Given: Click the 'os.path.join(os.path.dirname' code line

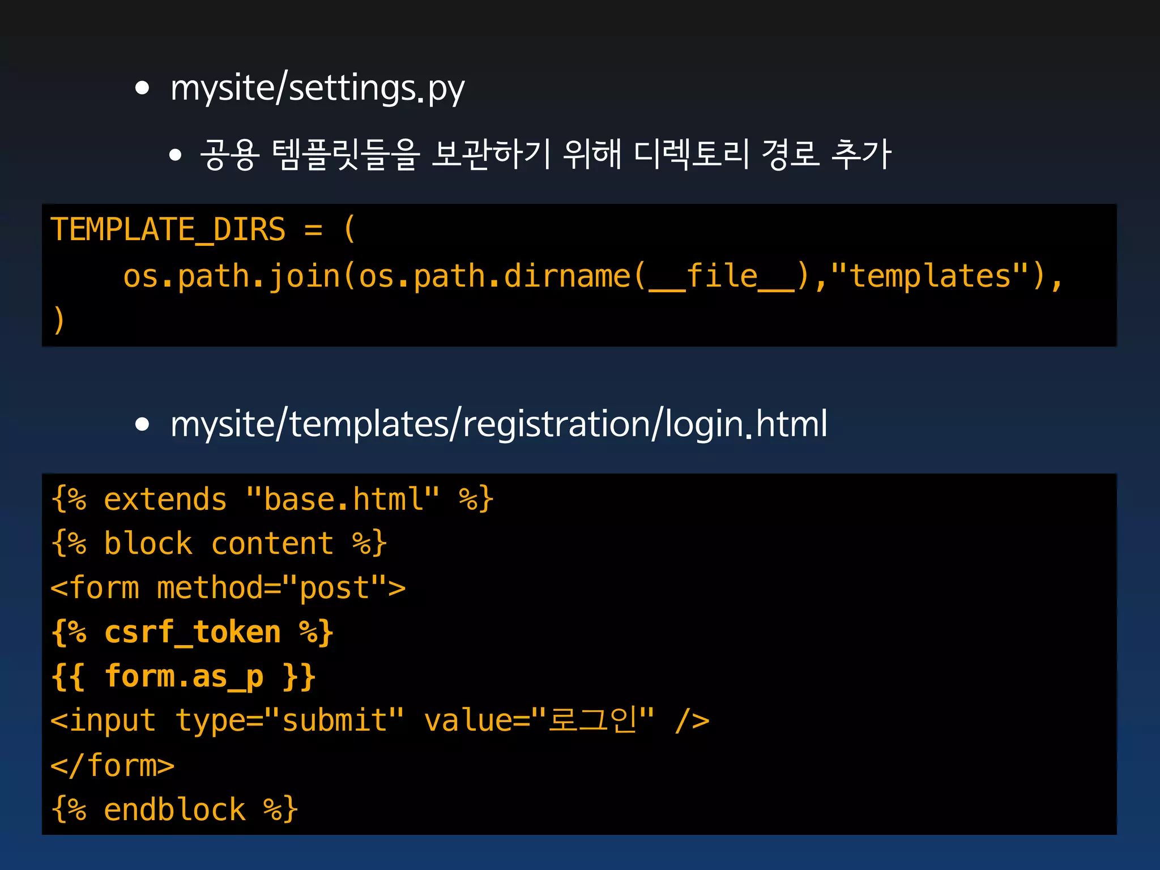Looking at the screenshot, I should click(x=592, y=276).
